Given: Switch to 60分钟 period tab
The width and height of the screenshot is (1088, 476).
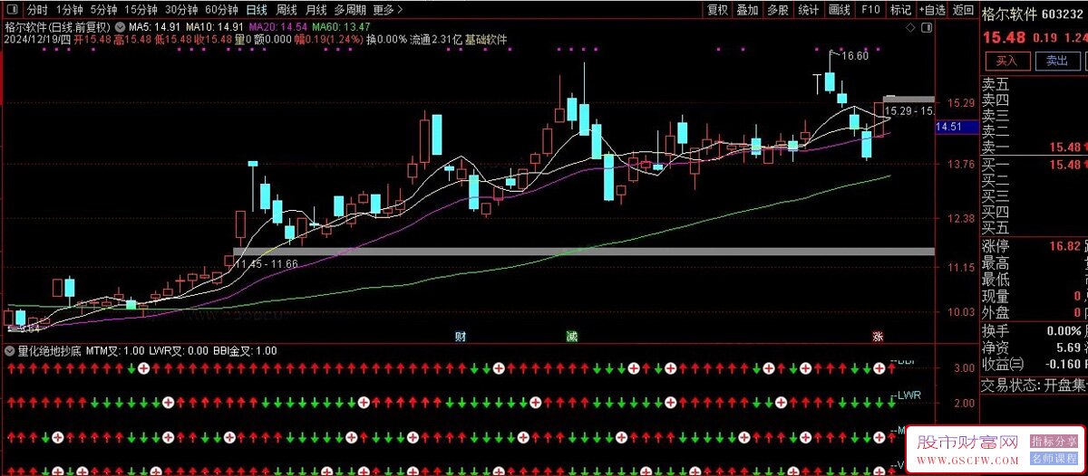Looking at the screenshot, I should pyautogui.click(x=221, y=10).
